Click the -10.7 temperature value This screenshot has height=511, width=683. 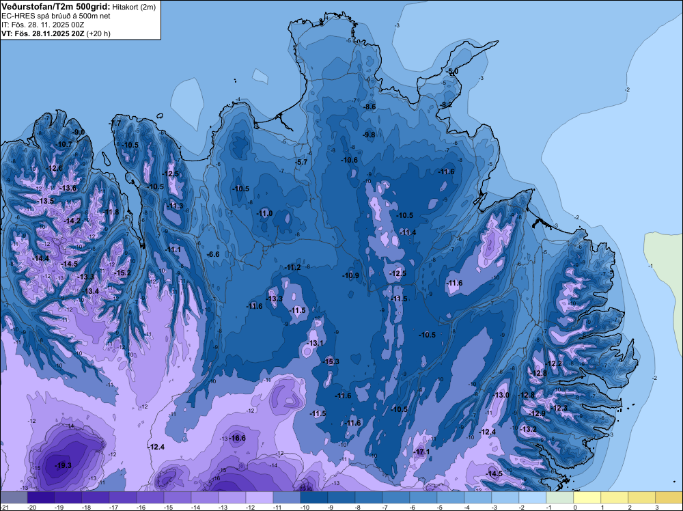64,144
